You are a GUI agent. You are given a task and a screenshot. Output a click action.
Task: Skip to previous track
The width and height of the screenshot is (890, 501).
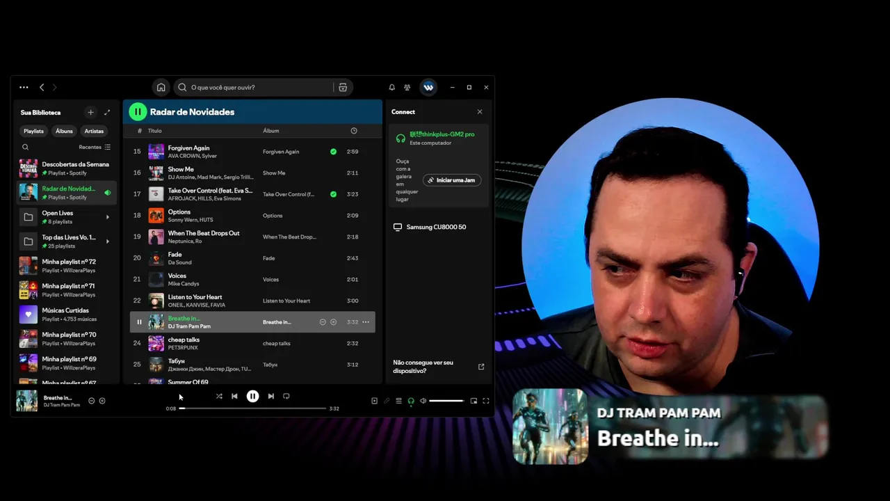234,396
